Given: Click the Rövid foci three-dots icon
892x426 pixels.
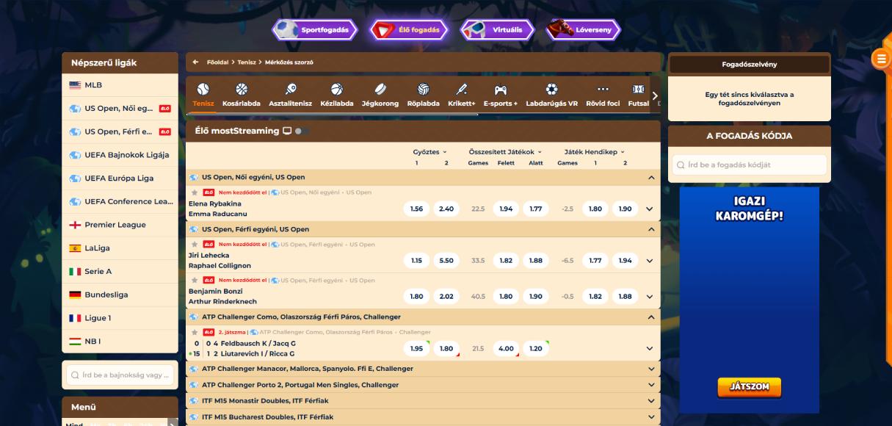Looking at the screenshot, I should tap(603, 89).
